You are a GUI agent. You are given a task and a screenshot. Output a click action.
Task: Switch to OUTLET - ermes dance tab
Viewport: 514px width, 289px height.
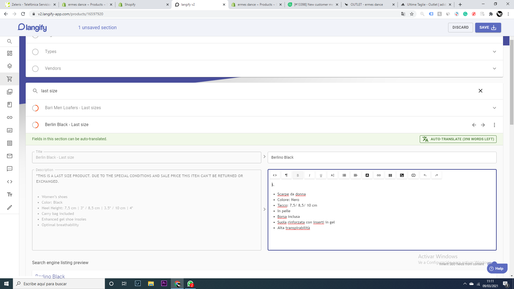[369, 5]
